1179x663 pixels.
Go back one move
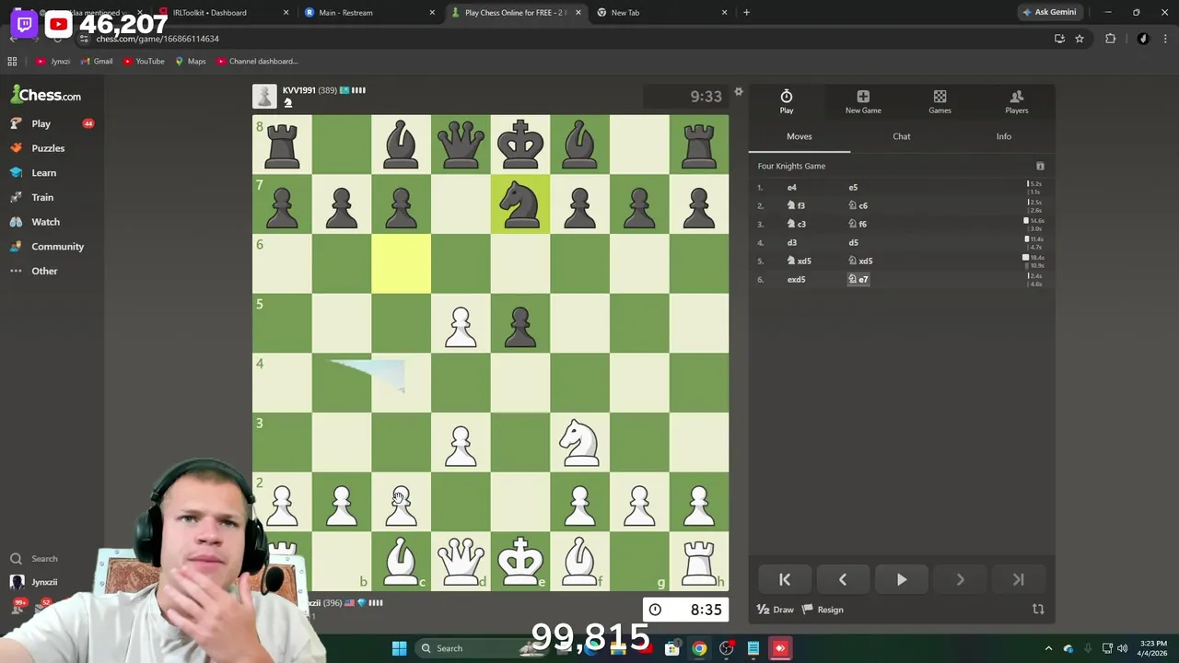coord(843,579)
